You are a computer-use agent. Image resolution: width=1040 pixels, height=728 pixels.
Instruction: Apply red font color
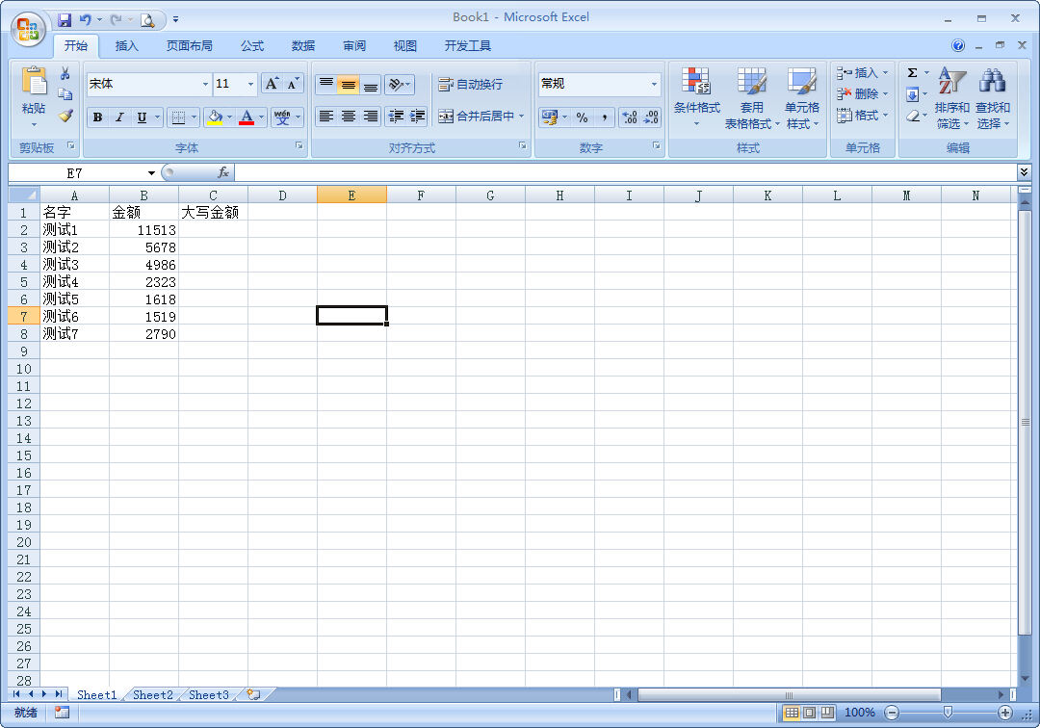[x=247, y=117]
